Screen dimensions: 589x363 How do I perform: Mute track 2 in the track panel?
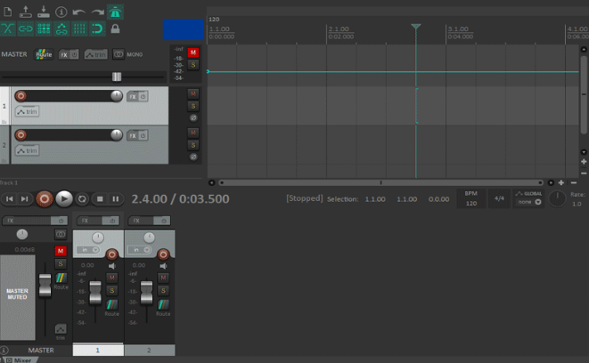pyautogui.click(x=193, y=133)
